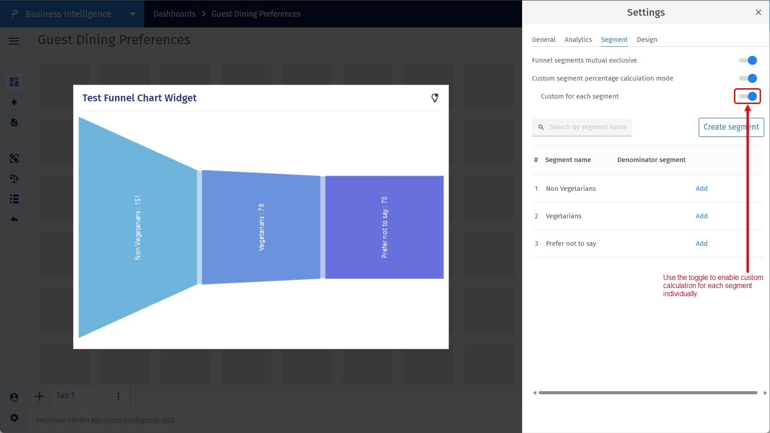Open the list view icon in sidebar
The image size is (770, 433).
[x=14, y=199]
